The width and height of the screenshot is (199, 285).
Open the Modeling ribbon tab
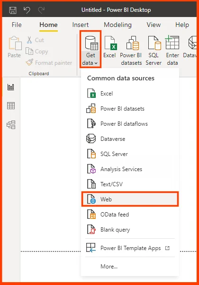[118, 25]
